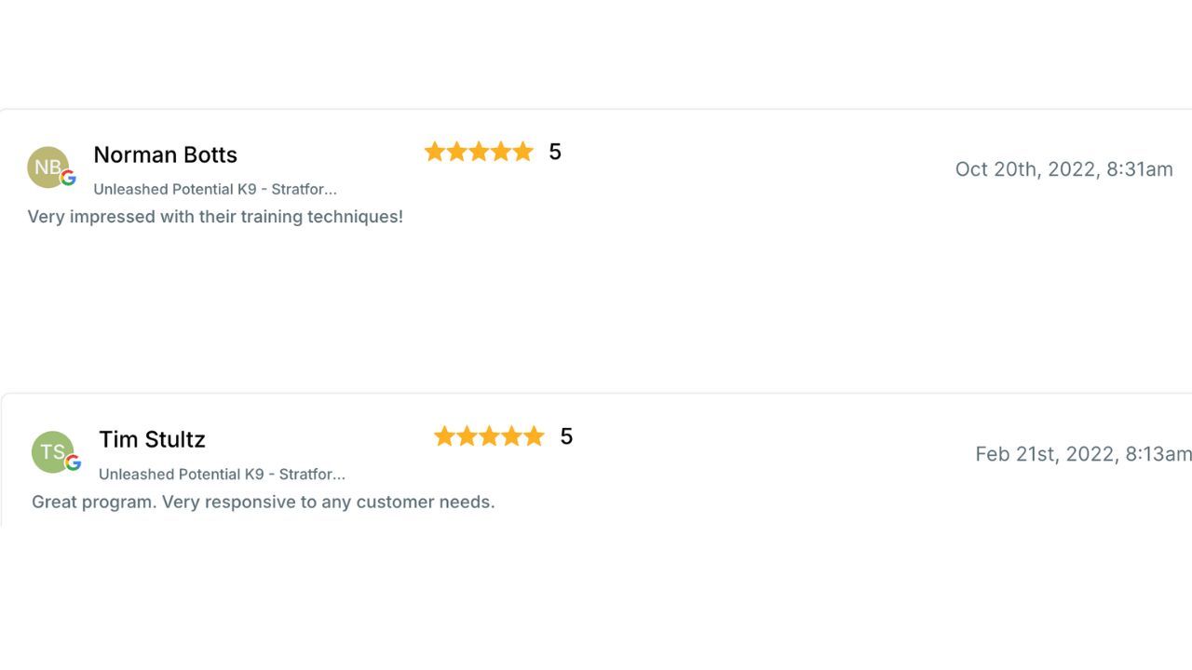Click Google badge on Norman Botts' avatar
Image resolution: width=1192 pixels, height=670 pixels.
(68, 178)
